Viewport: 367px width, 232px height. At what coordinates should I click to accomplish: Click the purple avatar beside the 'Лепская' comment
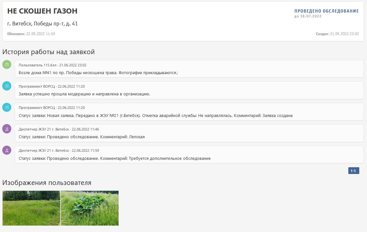(x=7, y=129)
